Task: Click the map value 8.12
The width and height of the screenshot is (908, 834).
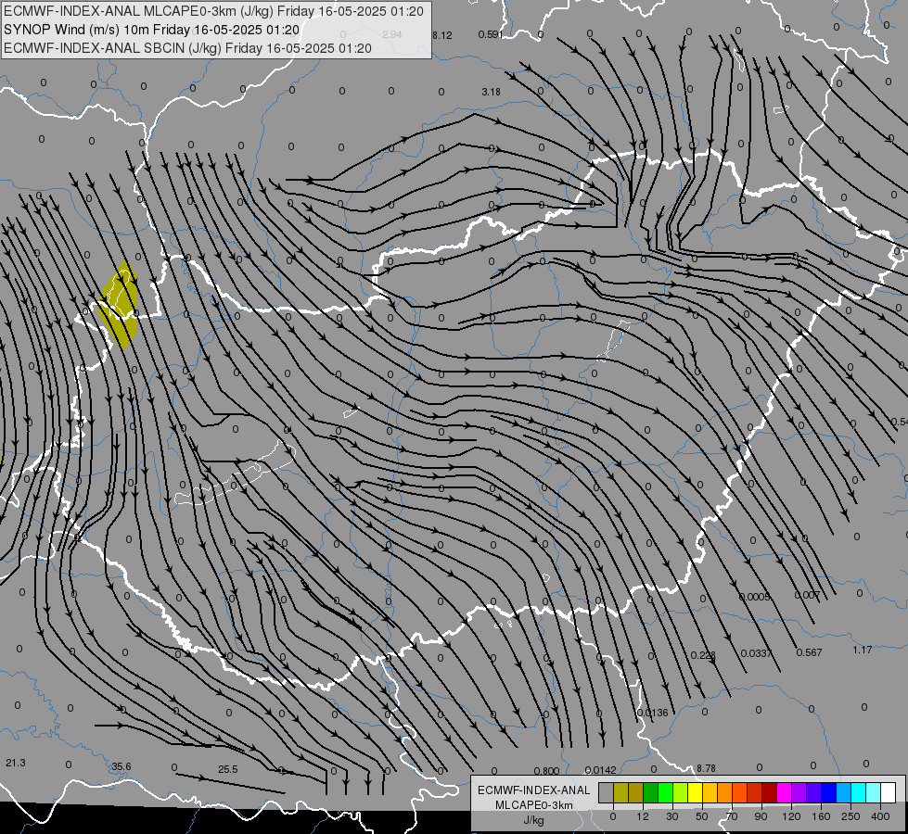Action: coord(442,35)
